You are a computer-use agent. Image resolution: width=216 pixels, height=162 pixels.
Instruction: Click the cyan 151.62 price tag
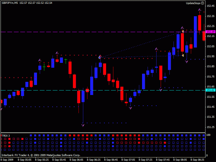(210, 90)
